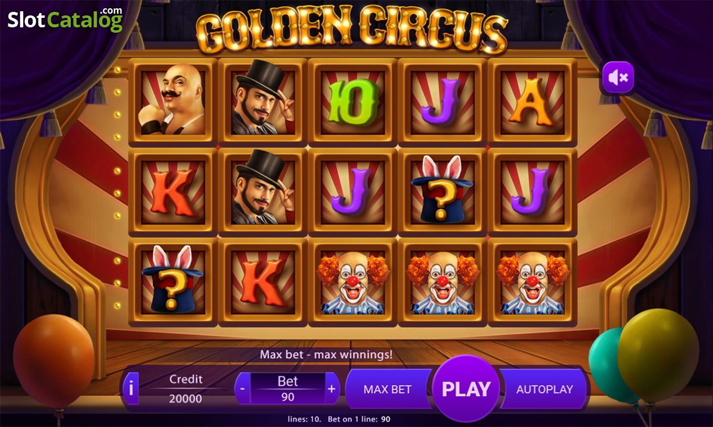713x427 pixels.
Task: Select the green 10 symbol
Action: 352,102
